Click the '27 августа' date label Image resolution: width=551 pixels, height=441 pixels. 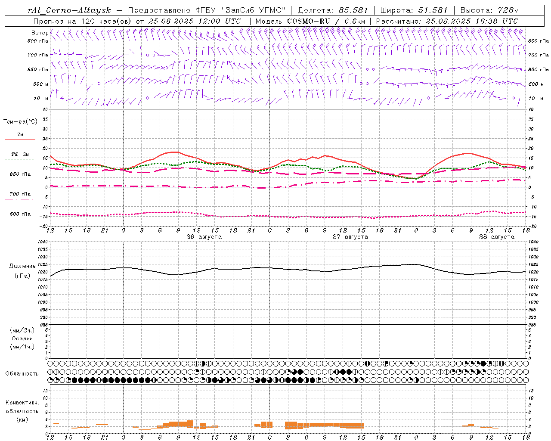pyautogui.click(x=350, y=237)
